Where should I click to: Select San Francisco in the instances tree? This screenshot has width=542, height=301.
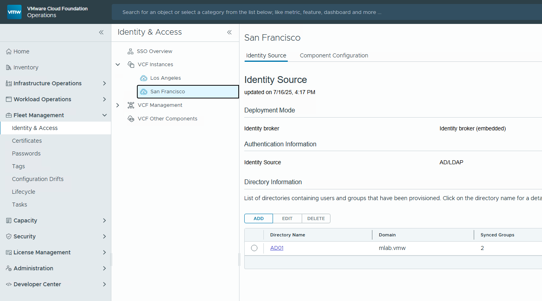click(168, 92)
